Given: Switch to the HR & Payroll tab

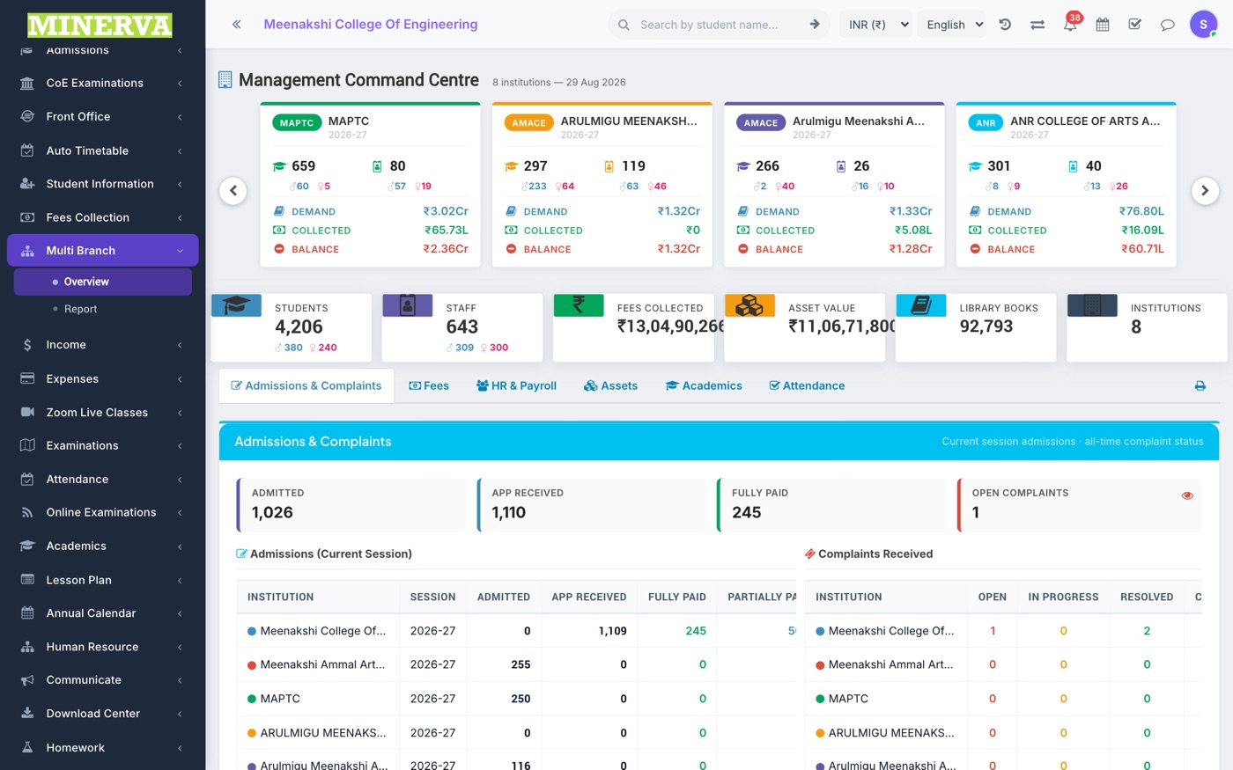Looking at the screenshot, I should point(516,385).
